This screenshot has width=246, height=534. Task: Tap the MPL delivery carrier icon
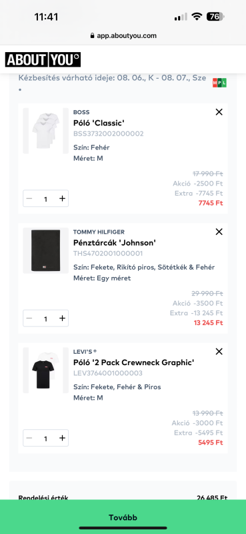219,83
